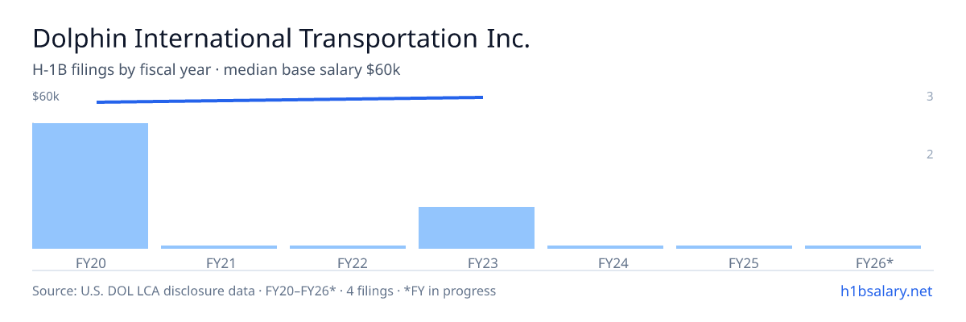This screenshot has width=966, height=322.
Task: Click the FY20 filings bar
Action: (x=90, y=186)
